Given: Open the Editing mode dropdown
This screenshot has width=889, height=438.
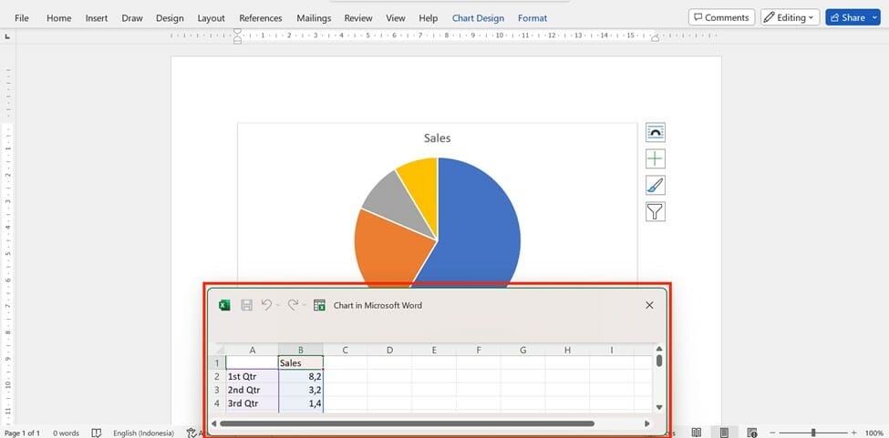Looking at the screenshot, I should (x=790, y=17).
